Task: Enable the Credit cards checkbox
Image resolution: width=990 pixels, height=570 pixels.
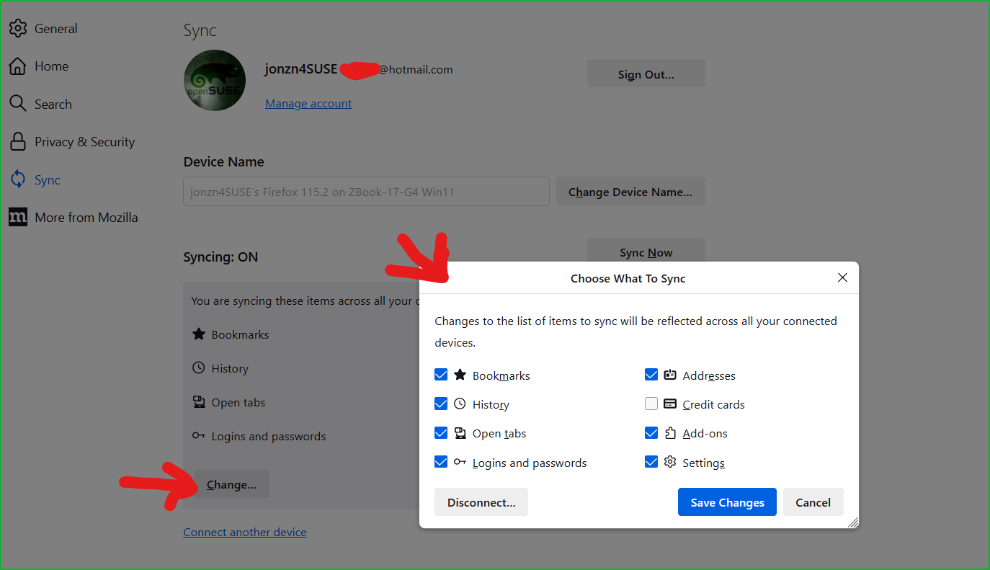Action: (x=651, y=404)
